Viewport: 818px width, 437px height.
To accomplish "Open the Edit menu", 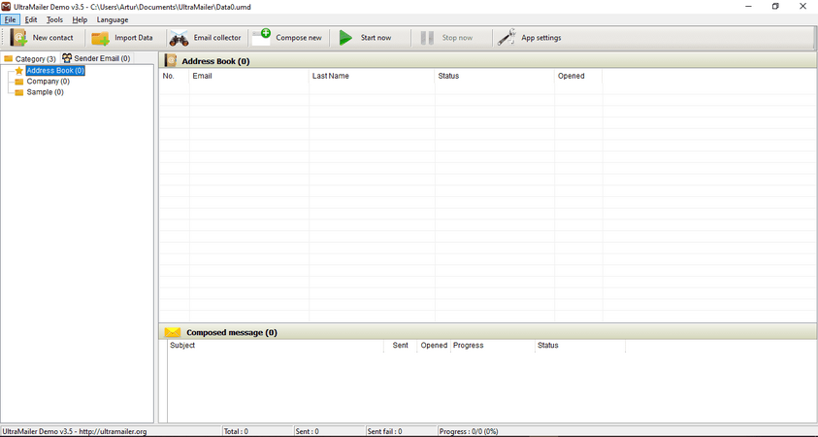I will point(31,19).
